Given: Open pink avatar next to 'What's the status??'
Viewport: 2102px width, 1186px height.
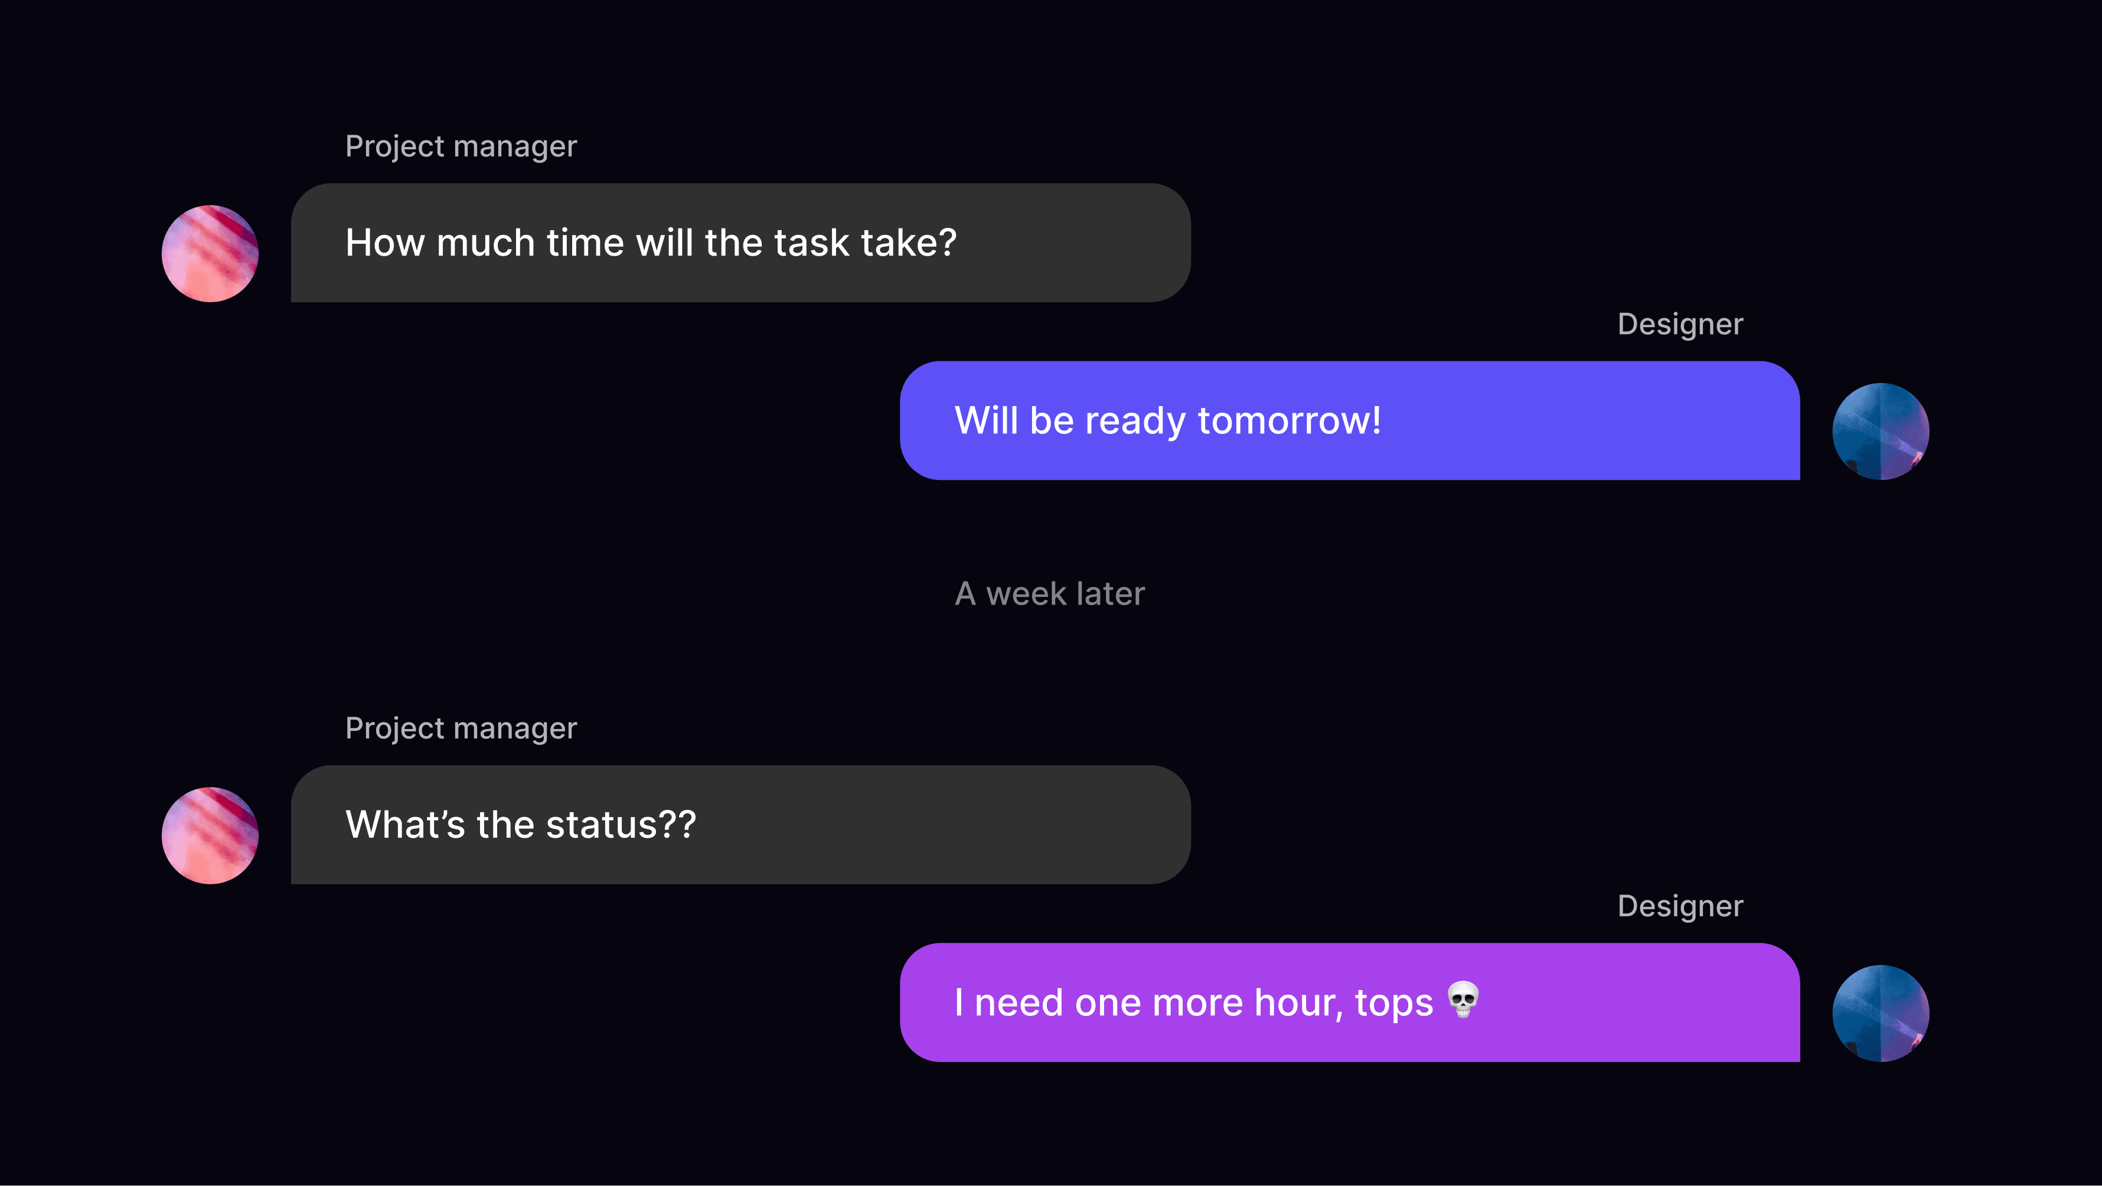Looking at the screenshot, I should click(x=210, y=835).
